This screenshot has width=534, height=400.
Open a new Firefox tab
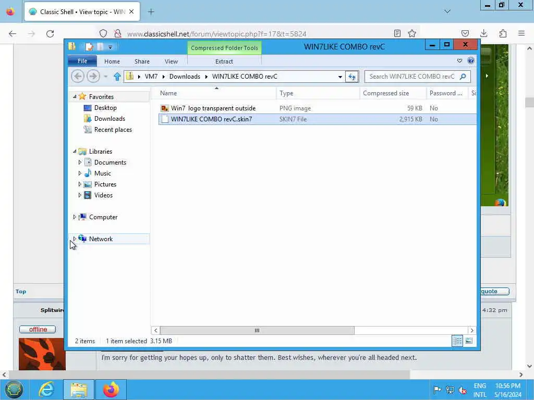[151, 12]
